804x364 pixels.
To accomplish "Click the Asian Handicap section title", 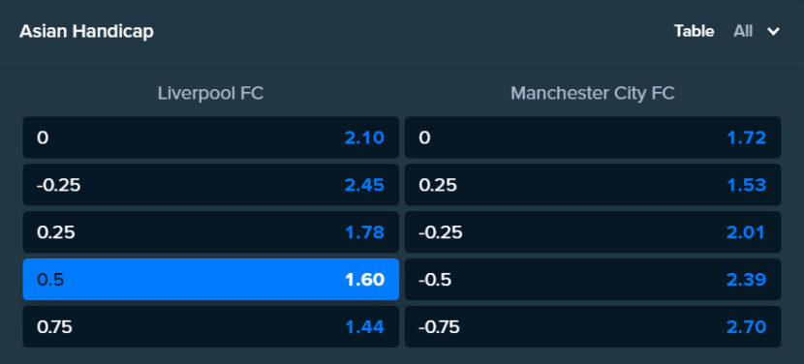I will tap(86, 32).
